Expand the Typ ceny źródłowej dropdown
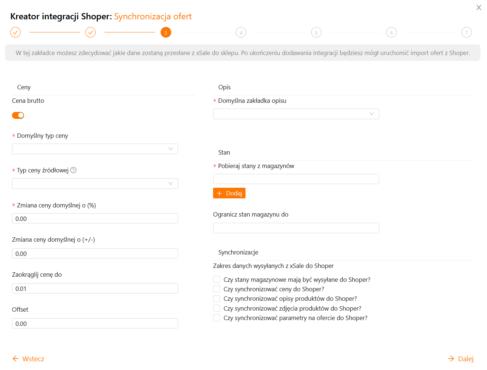 95,183
